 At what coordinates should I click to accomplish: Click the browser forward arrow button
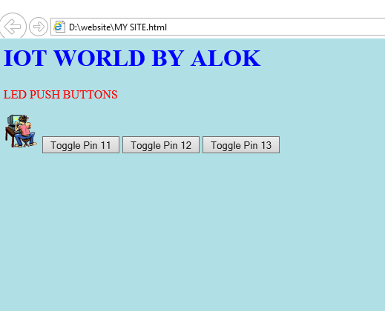tap(39, 27)
